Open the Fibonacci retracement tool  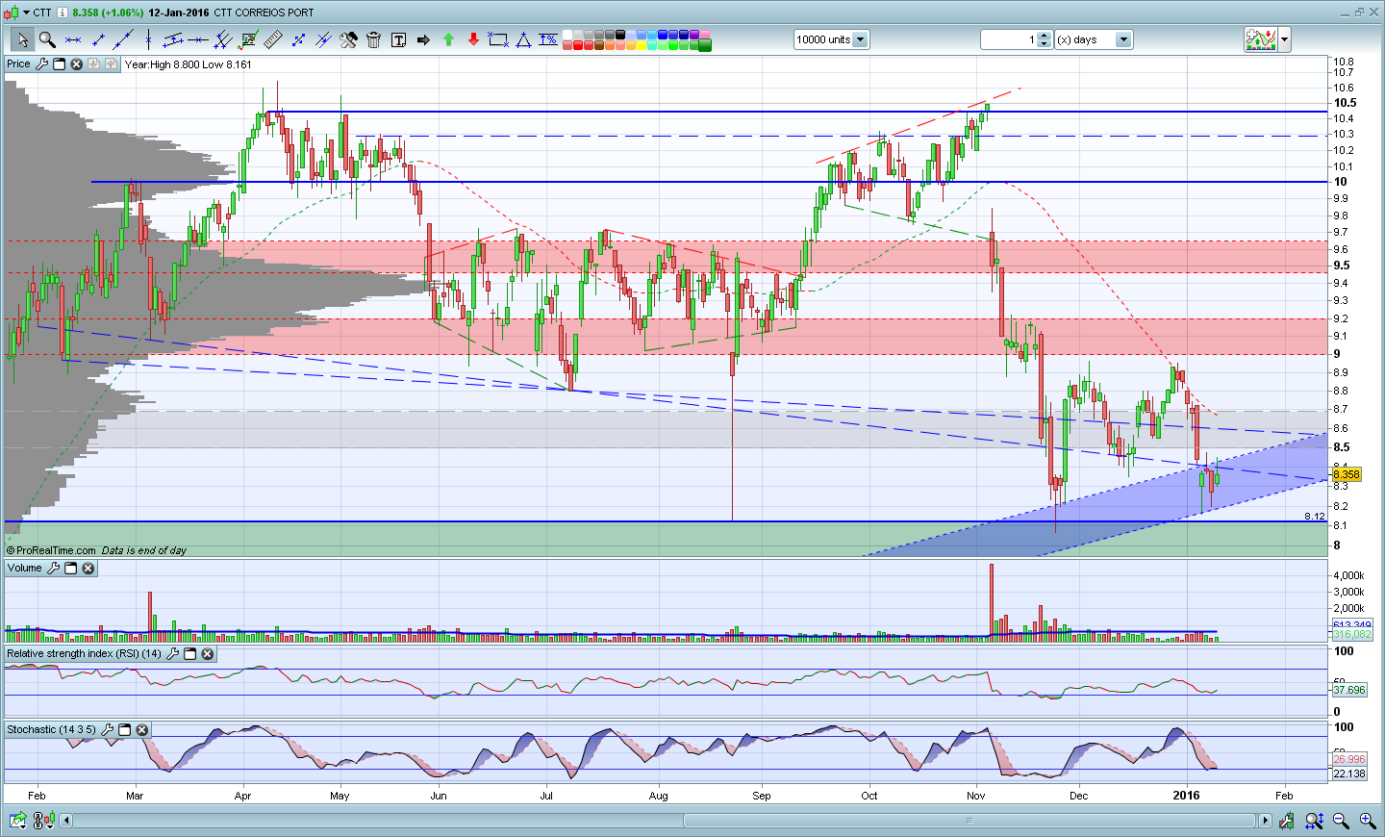point(248,39)
